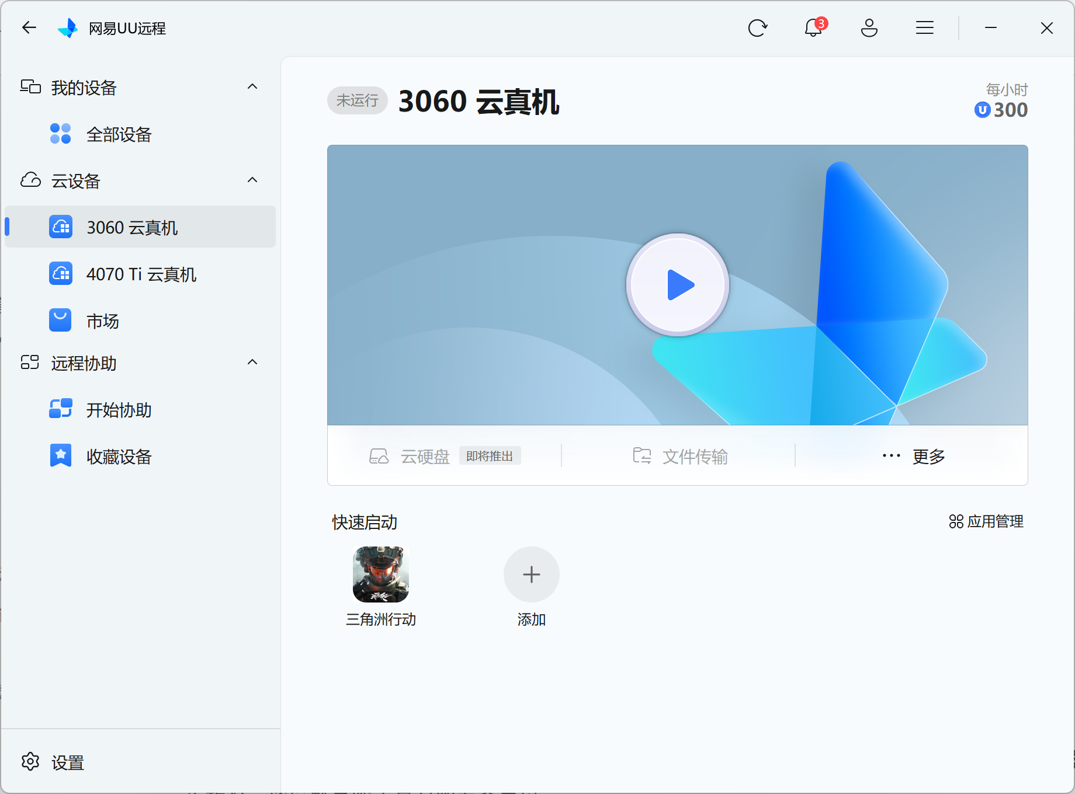Open the hamburger menu icon
Image resolution: width=1075 pixels, height=794 pixels.
(925, 28)
